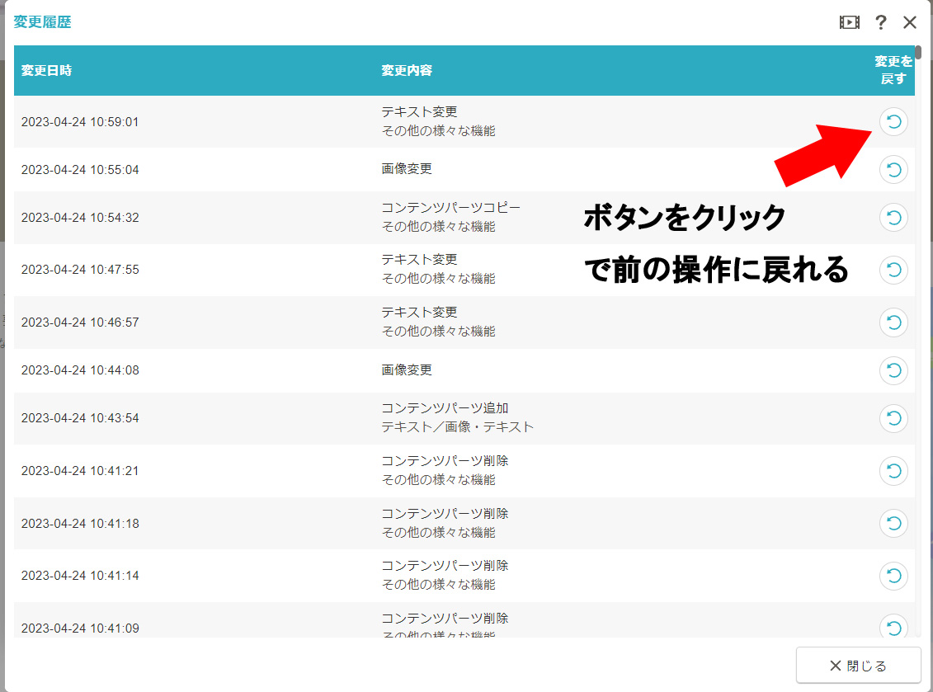933x692 pixels.
Task: Click the コンテンツパーツコピー entry text
Action: pyautogui.click(x=450, y=208)
